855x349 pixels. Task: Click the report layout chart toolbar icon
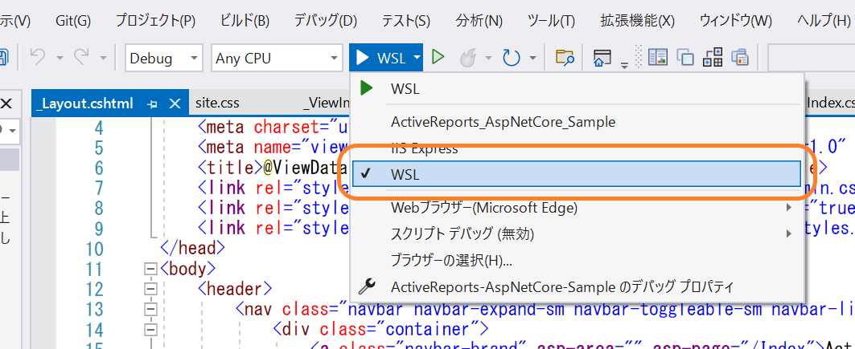658,57
